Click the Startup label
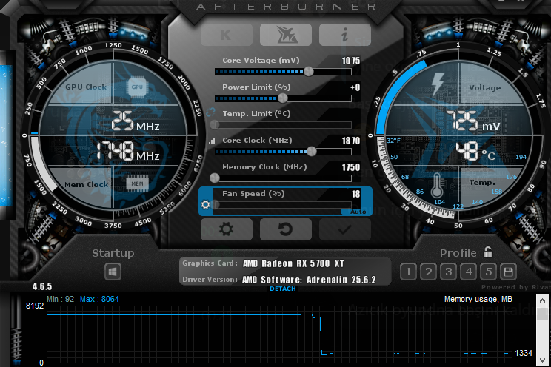Screen dimensions: 551x367 point(113,253)
